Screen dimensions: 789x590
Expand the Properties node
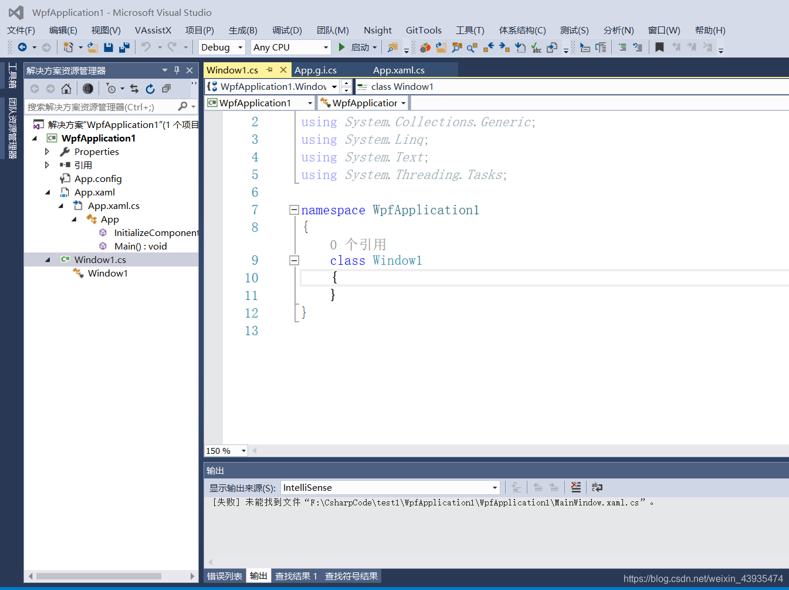tap(47, 151)
